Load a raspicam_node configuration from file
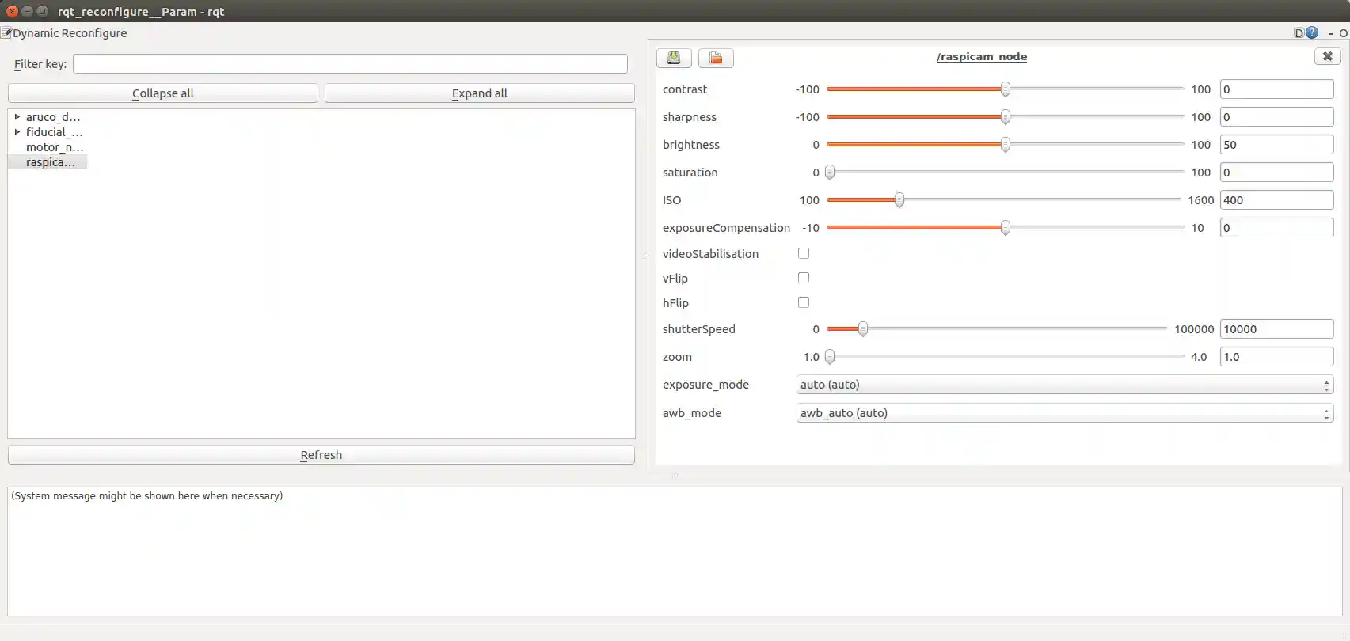 click(x=716, y=58)
